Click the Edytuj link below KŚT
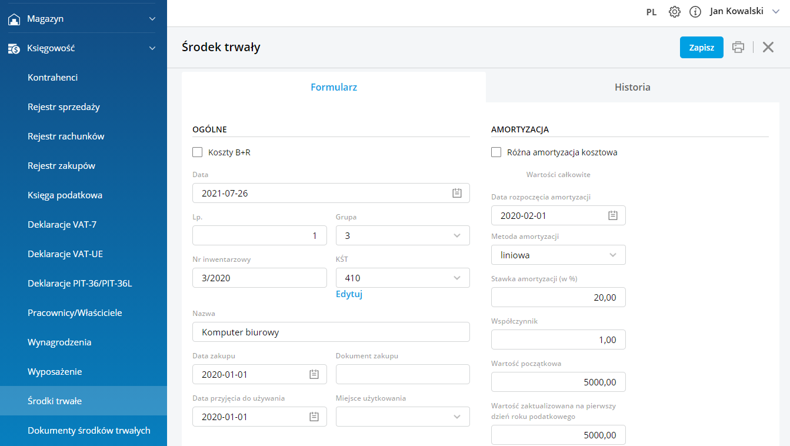 click(x=349, y=294)
